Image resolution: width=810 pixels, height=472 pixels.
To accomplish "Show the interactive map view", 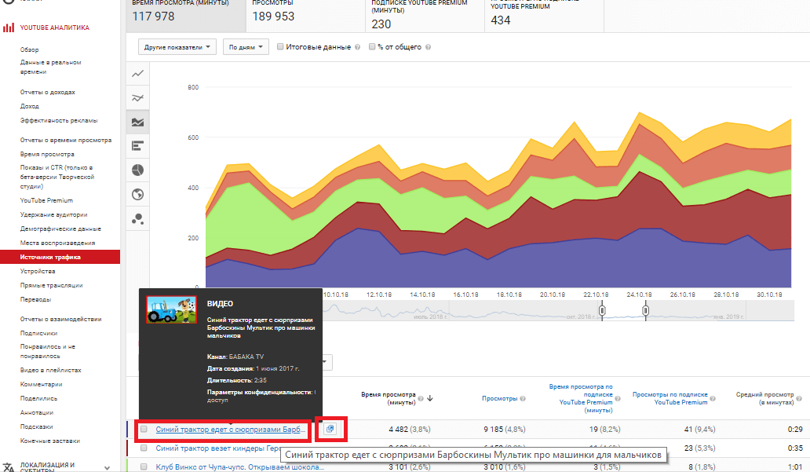I will pos(137,194).
